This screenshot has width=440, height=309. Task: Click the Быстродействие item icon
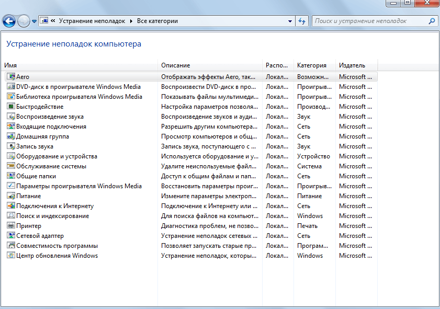[11, 107]
